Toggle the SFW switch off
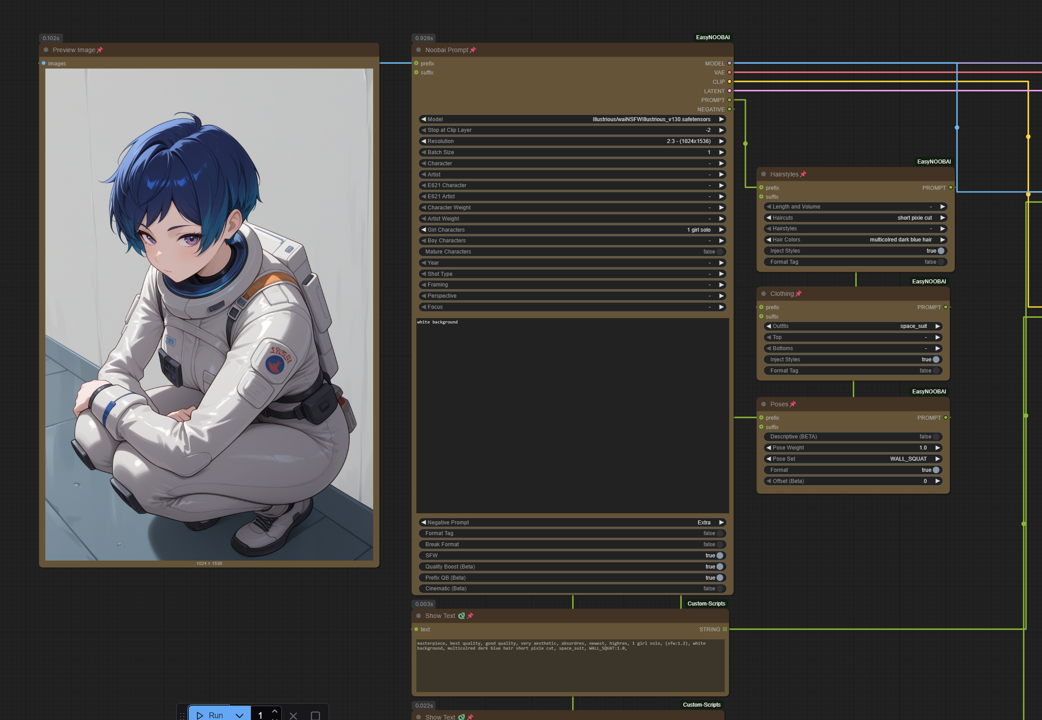The width and height of the screenshot is (1042, 720). (x=720, y=556)
